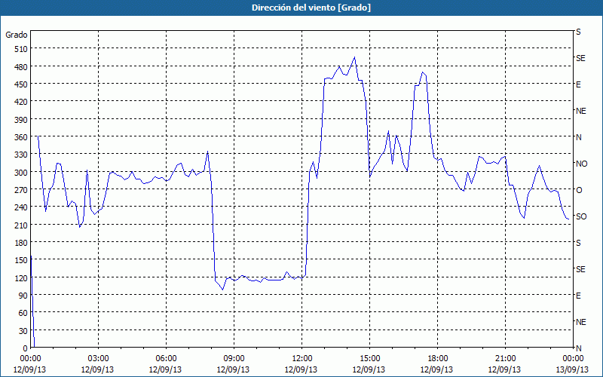Click the 330 y-axis value
The height and width of the screenshot is (377, 603).
[x=21, y=155]
